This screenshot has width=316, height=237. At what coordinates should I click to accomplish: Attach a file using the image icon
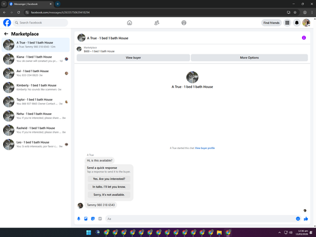[x=86, y=219]
